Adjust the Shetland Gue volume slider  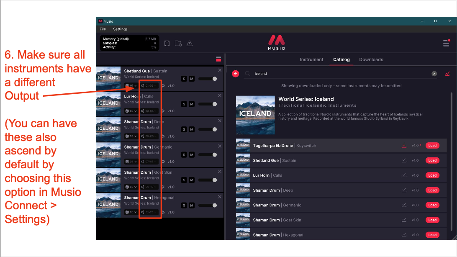click(208, 79)
